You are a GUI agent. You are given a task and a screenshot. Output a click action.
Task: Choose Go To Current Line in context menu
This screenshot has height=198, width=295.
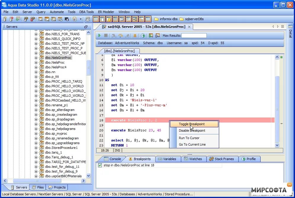pyautogui.click(x=194, y=144)
